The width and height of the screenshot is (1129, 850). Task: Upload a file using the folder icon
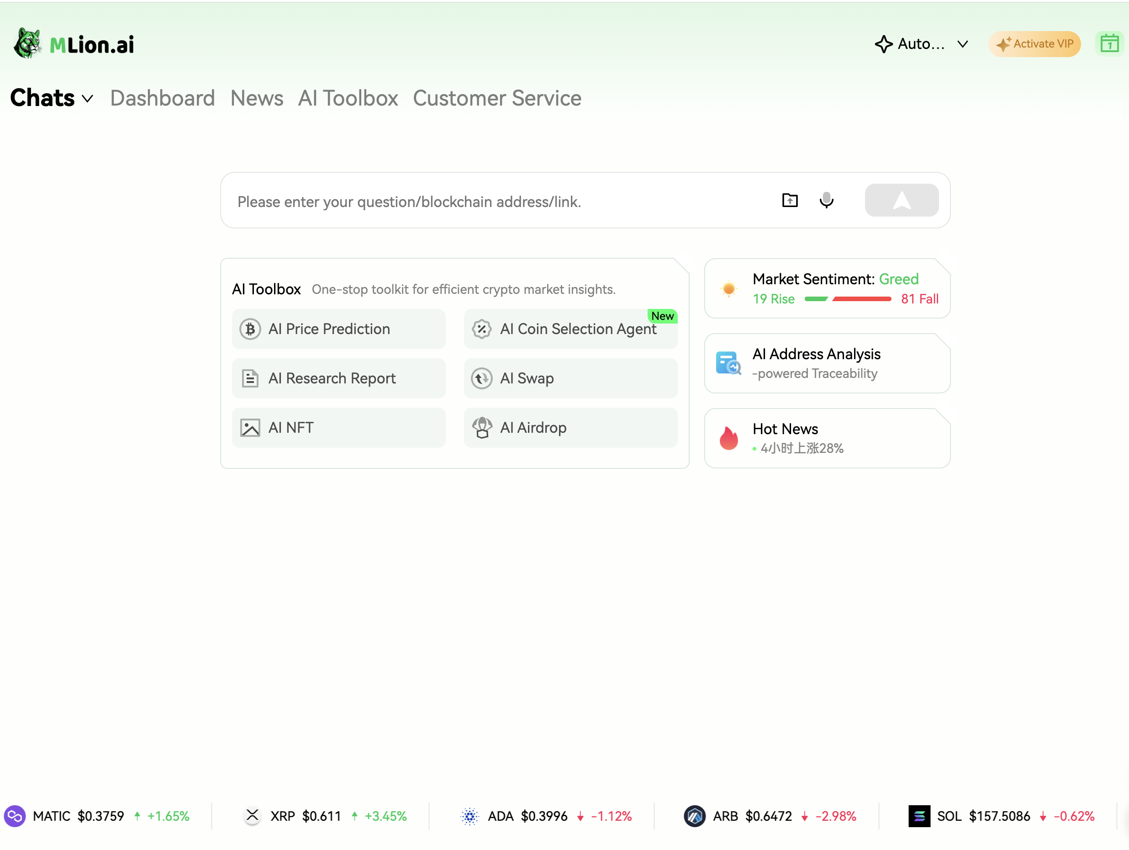[x=789, y=200]
